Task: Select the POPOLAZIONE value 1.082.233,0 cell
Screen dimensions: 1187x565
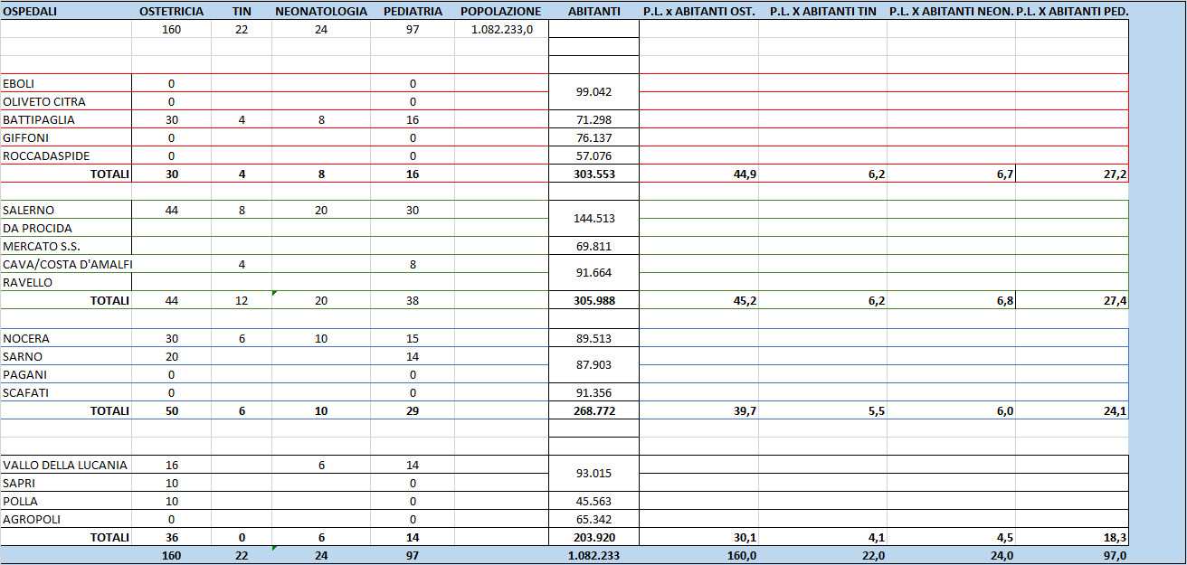Action: pos(501,30)
